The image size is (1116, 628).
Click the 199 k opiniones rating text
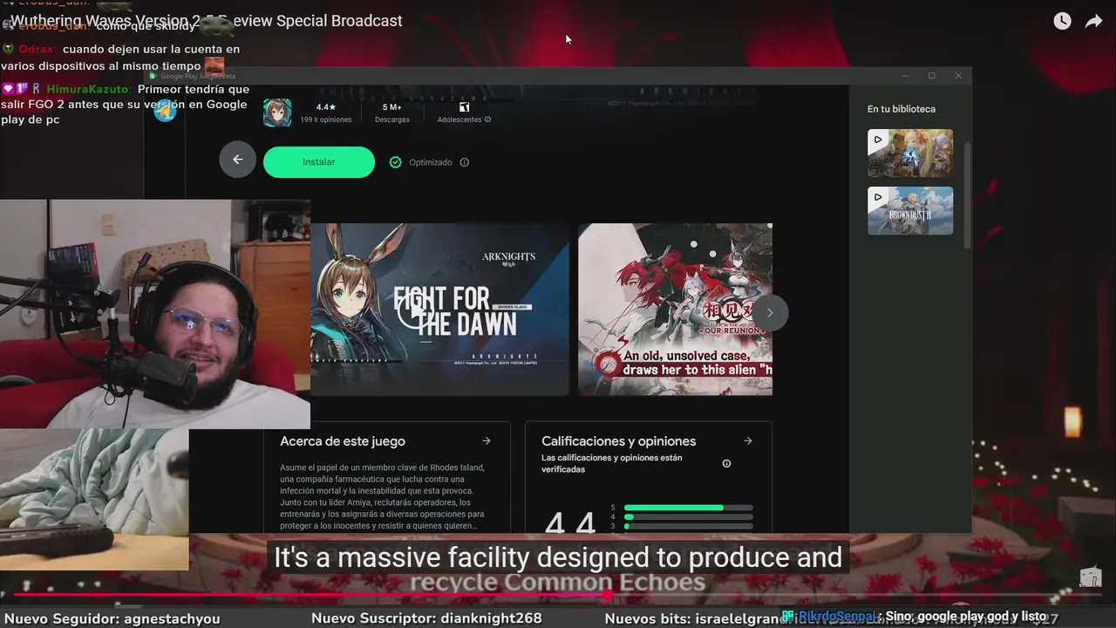coord(326,119)
